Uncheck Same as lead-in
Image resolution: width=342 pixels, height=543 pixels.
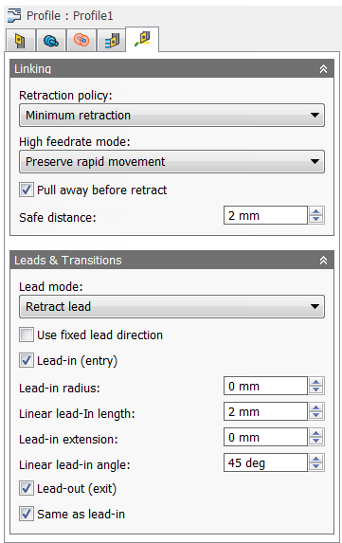point(27,514)
